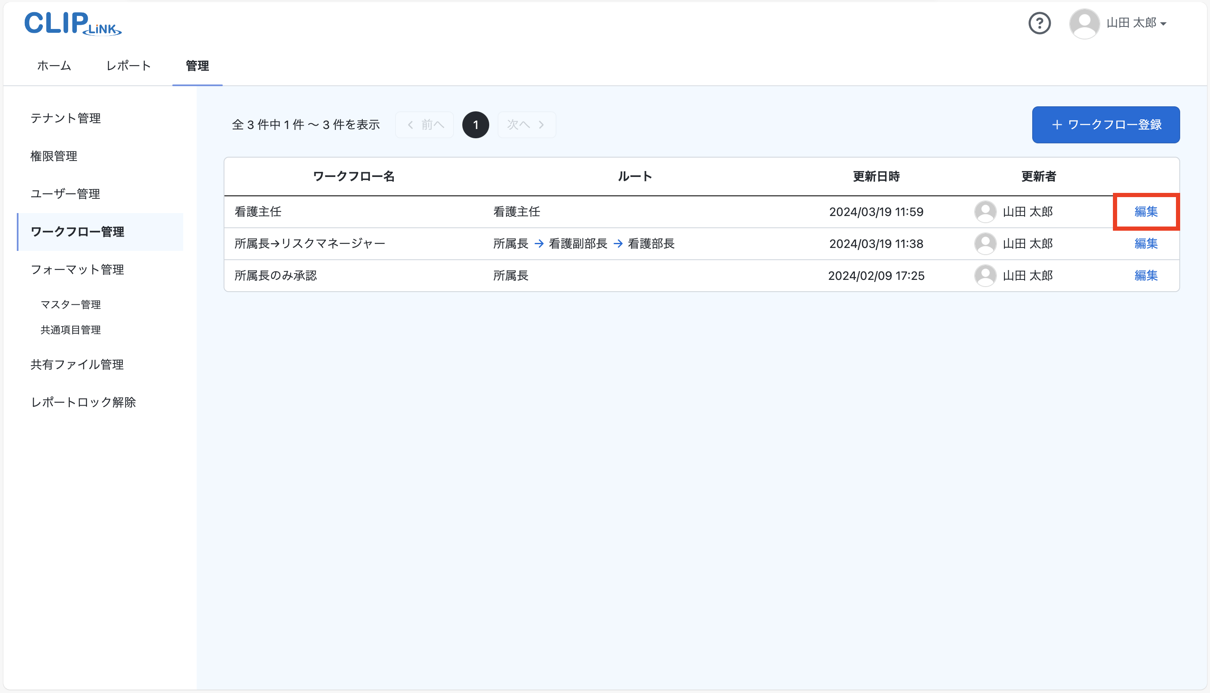Click the highlighted 編集 link for 看護主任
Screen dimensions: 1210x693
coord(1146,212)
